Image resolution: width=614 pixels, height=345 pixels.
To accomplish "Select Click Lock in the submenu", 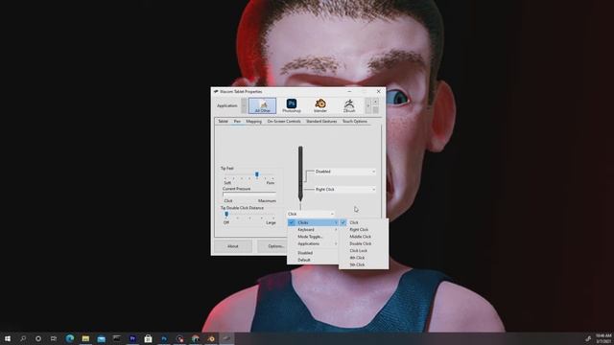I will click(x=364, y=251).
